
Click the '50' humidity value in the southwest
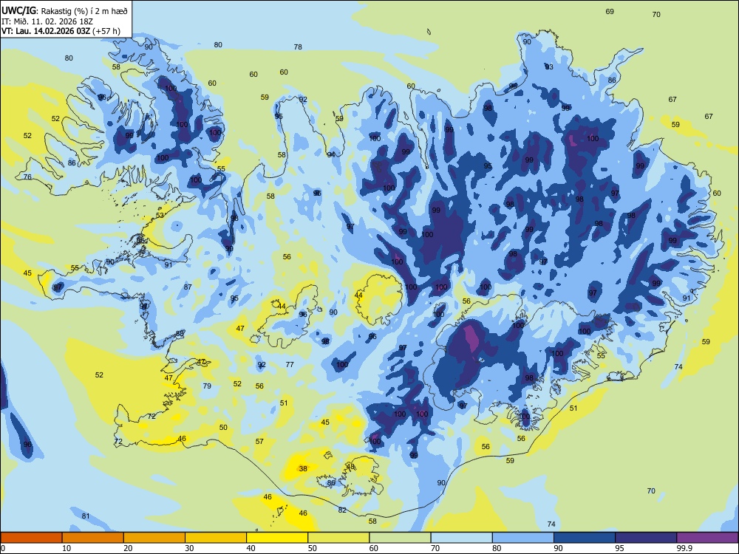pyautogui.click(x=223, y=427)
